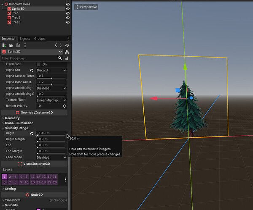The image size is (253, 210).
Task: Click the search magnifier icon
Action: [x=60, y=58]
